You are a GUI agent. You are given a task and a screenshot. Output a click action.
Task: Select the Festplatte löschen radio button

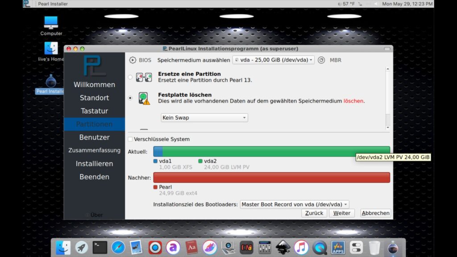point(130,98)
